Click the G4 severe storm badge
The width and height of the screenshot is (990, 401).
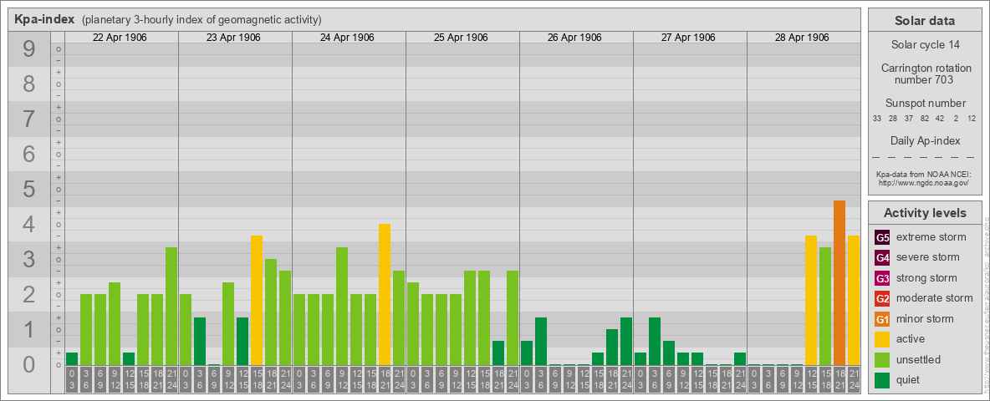[882, 257]
